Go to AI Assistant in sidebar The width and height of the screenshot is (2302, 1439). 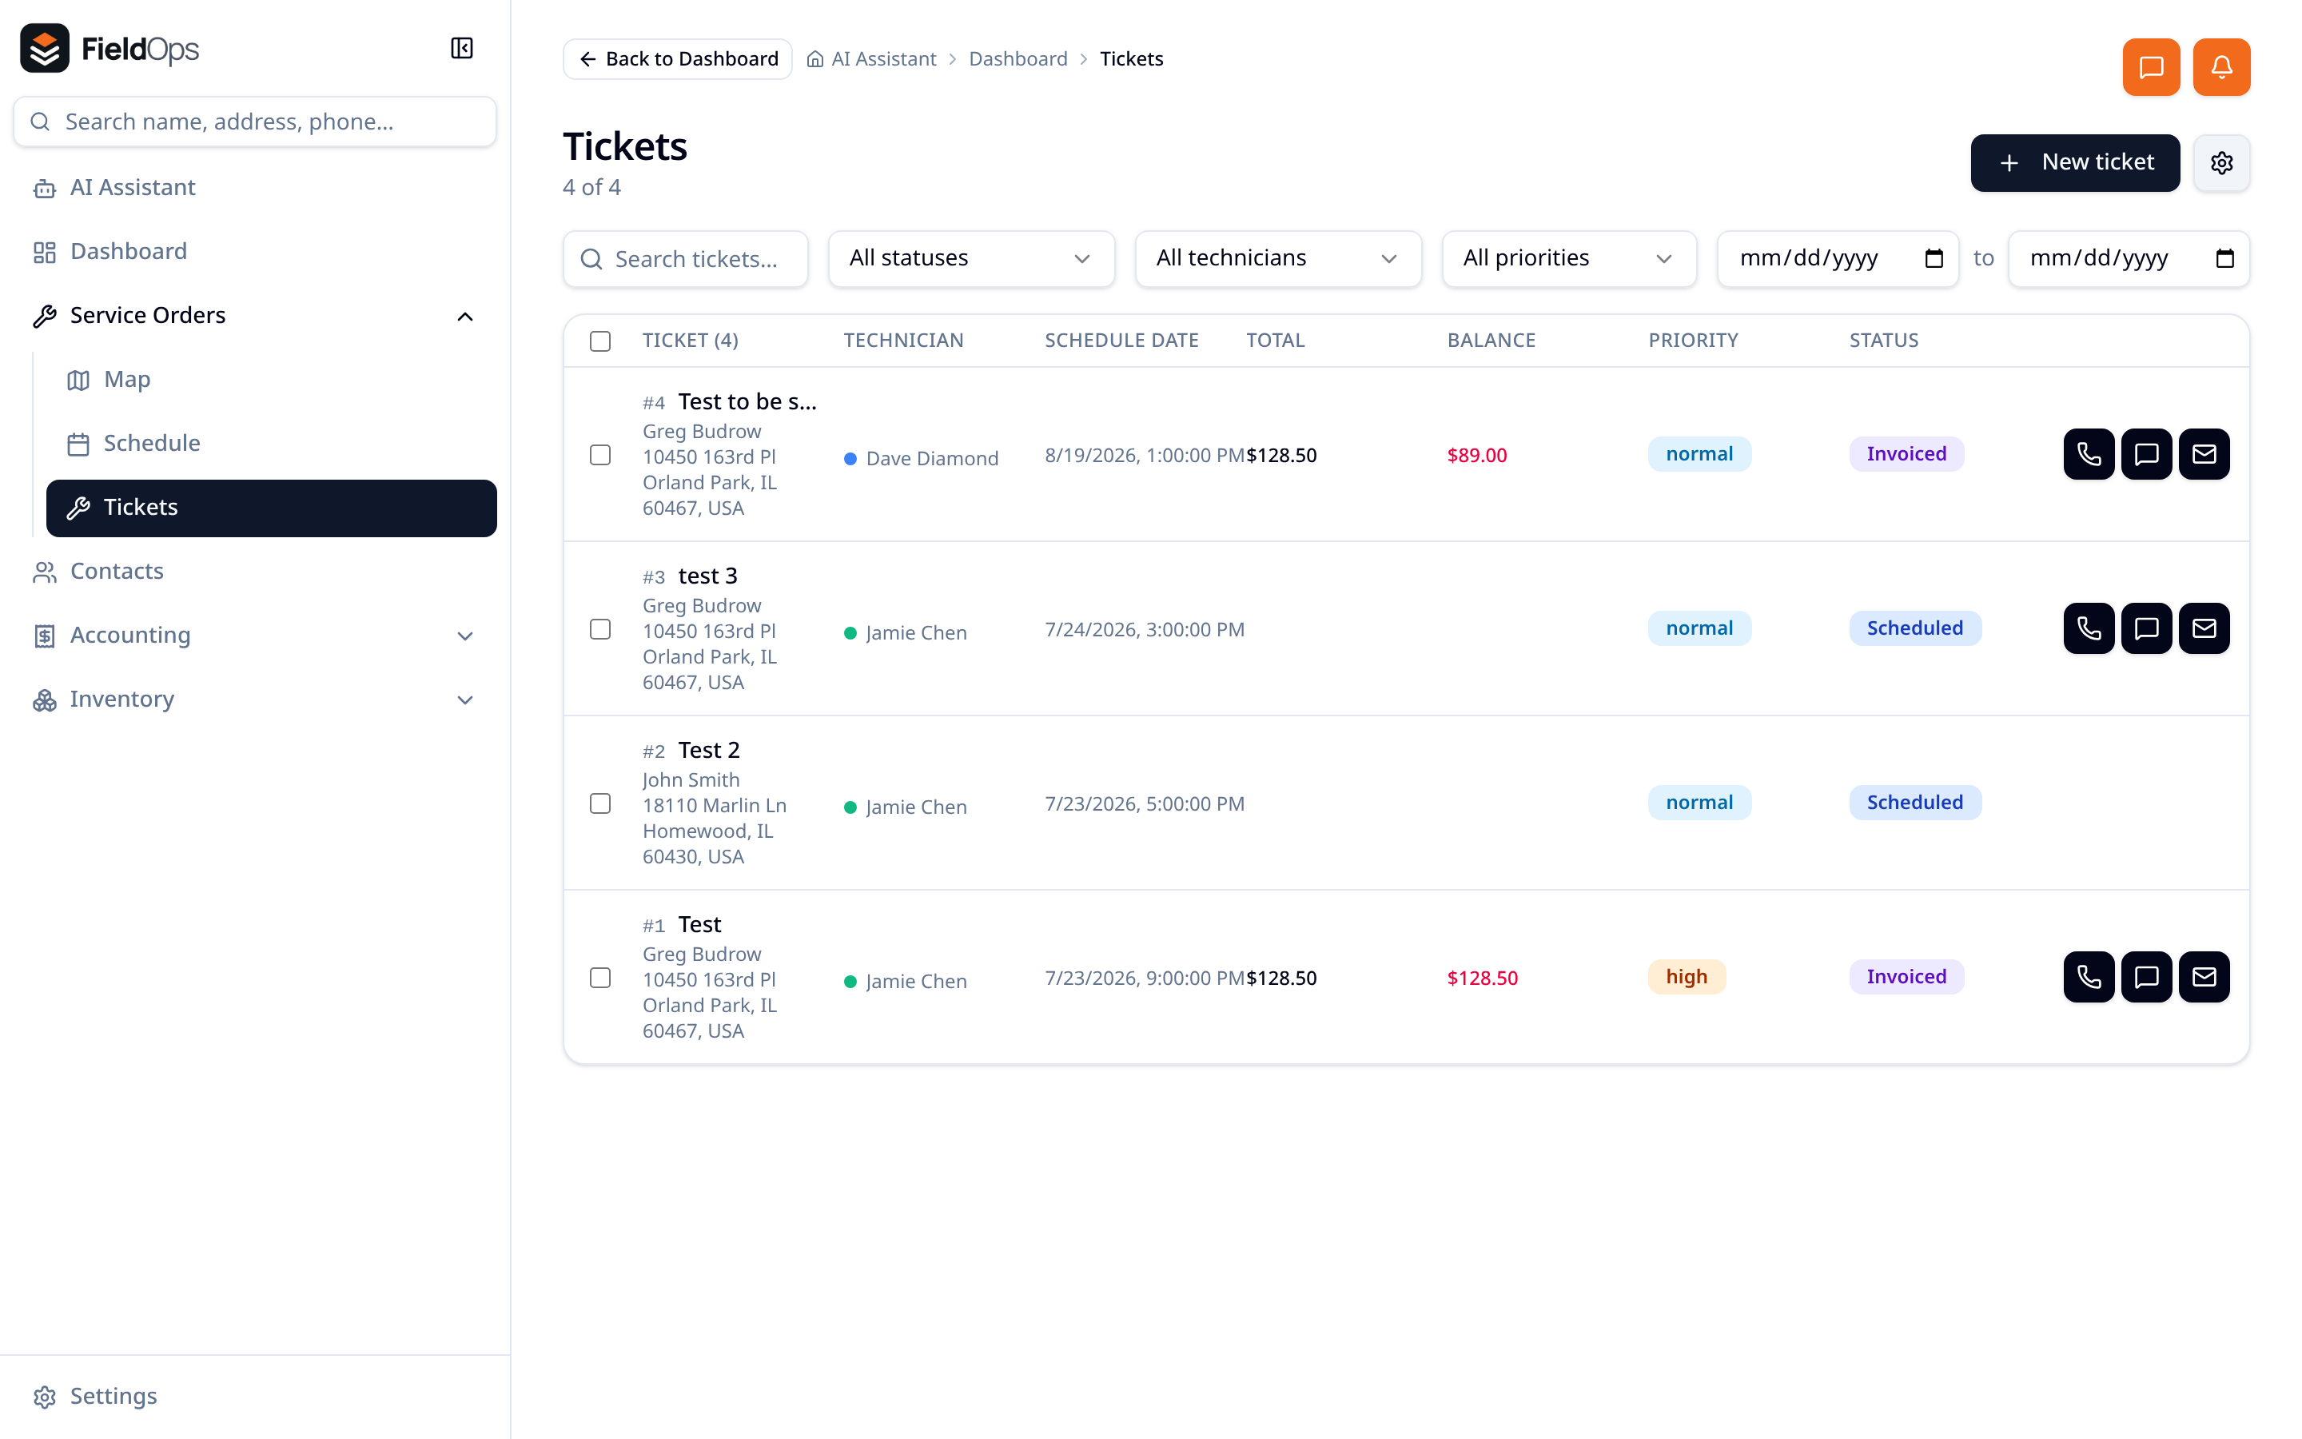pos(255,188)
